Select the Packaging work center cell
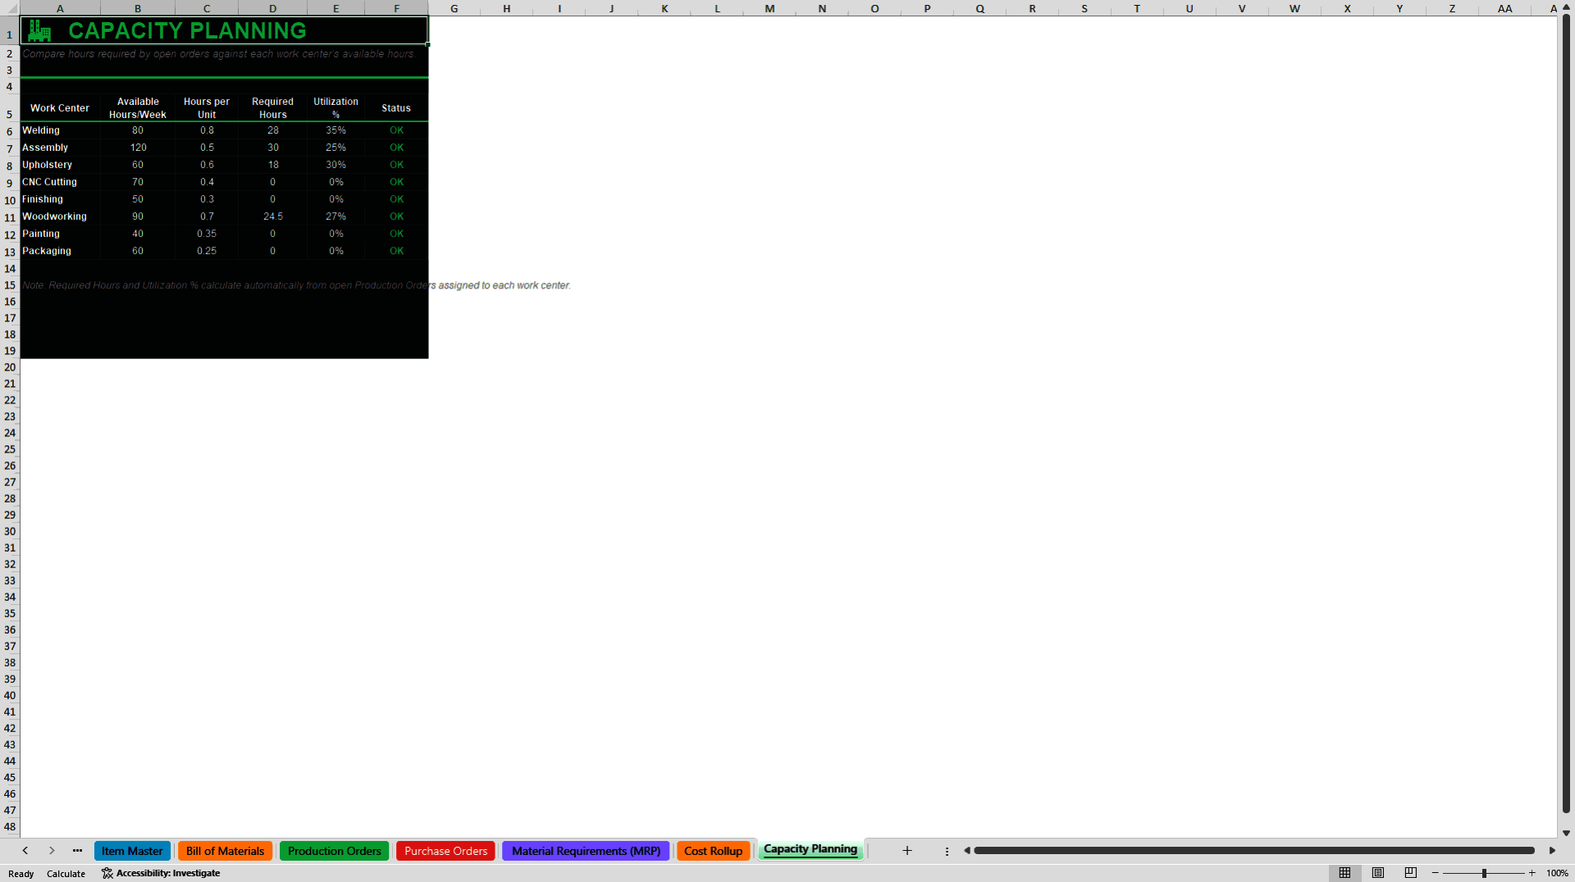The width and height of the screenshot is (1575, 882). pyautogui.click(x=60, y=251)
